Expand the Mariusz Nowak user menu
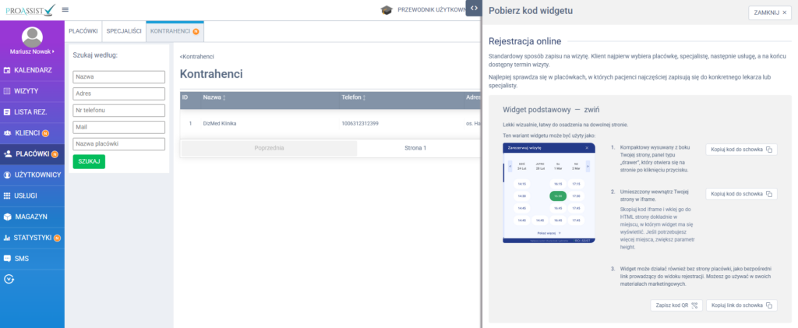Viewport: 798px width, 328px height. point(32,51)
